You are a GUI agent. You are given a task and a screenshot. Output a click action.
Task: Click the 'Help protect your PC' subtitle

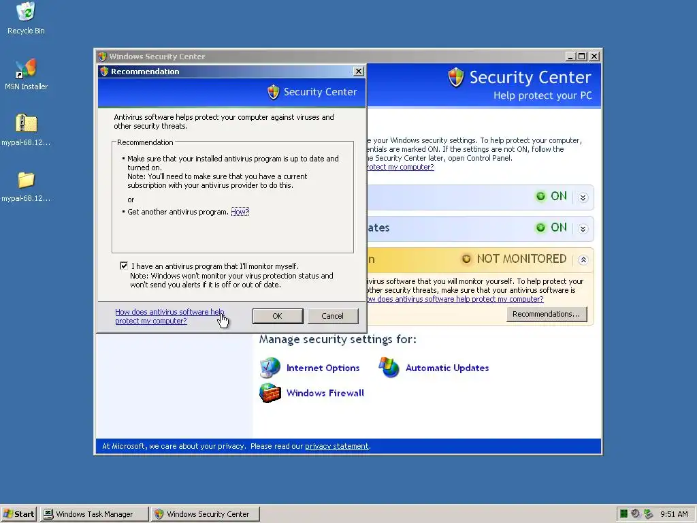click(x=542, y=95)
